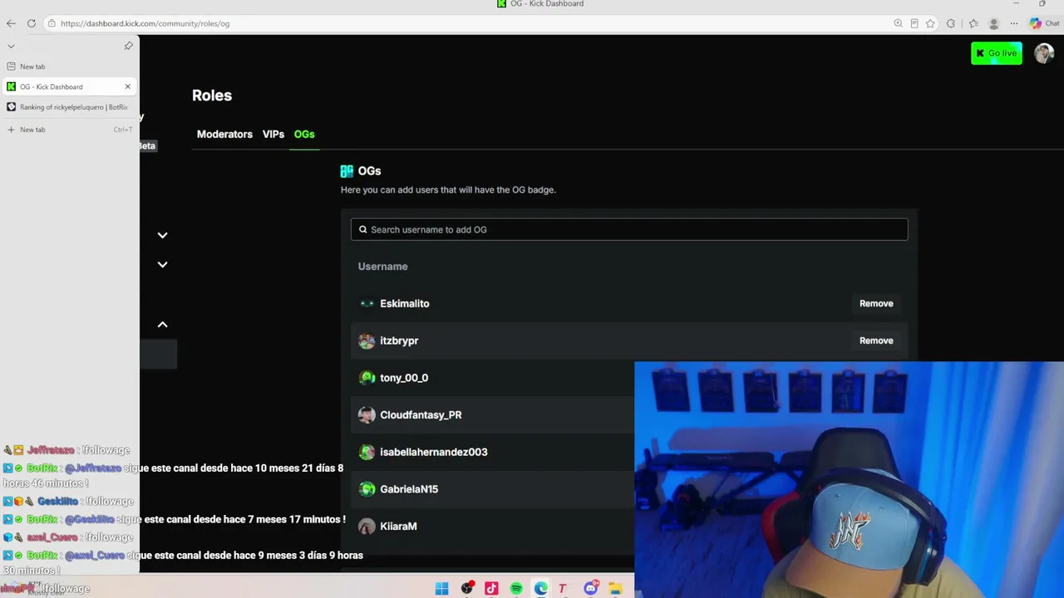The height and width of the screenshot is (598, 1064).
Task: Click the Username column header
Action: coord(382,267)
